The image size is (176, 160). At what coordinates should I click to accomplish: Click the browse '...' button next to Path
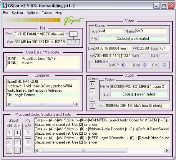(73, 34)
